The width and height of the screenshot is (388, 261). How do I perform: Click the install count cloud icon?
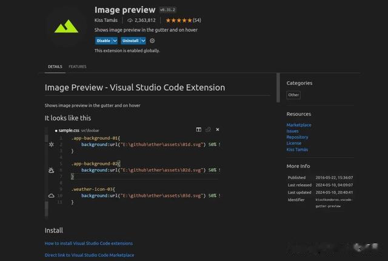[x=130, y=20]
